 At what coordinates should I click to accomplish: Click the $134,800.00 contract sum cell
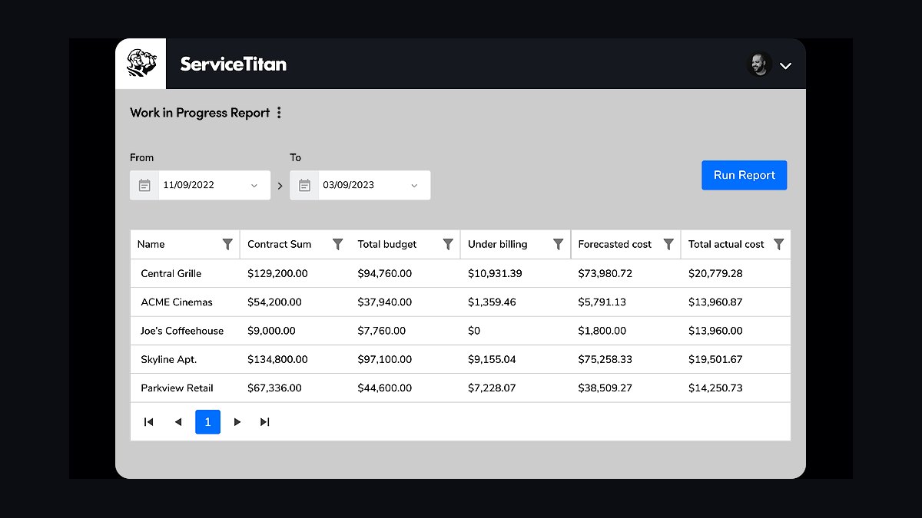click(277, 359)
